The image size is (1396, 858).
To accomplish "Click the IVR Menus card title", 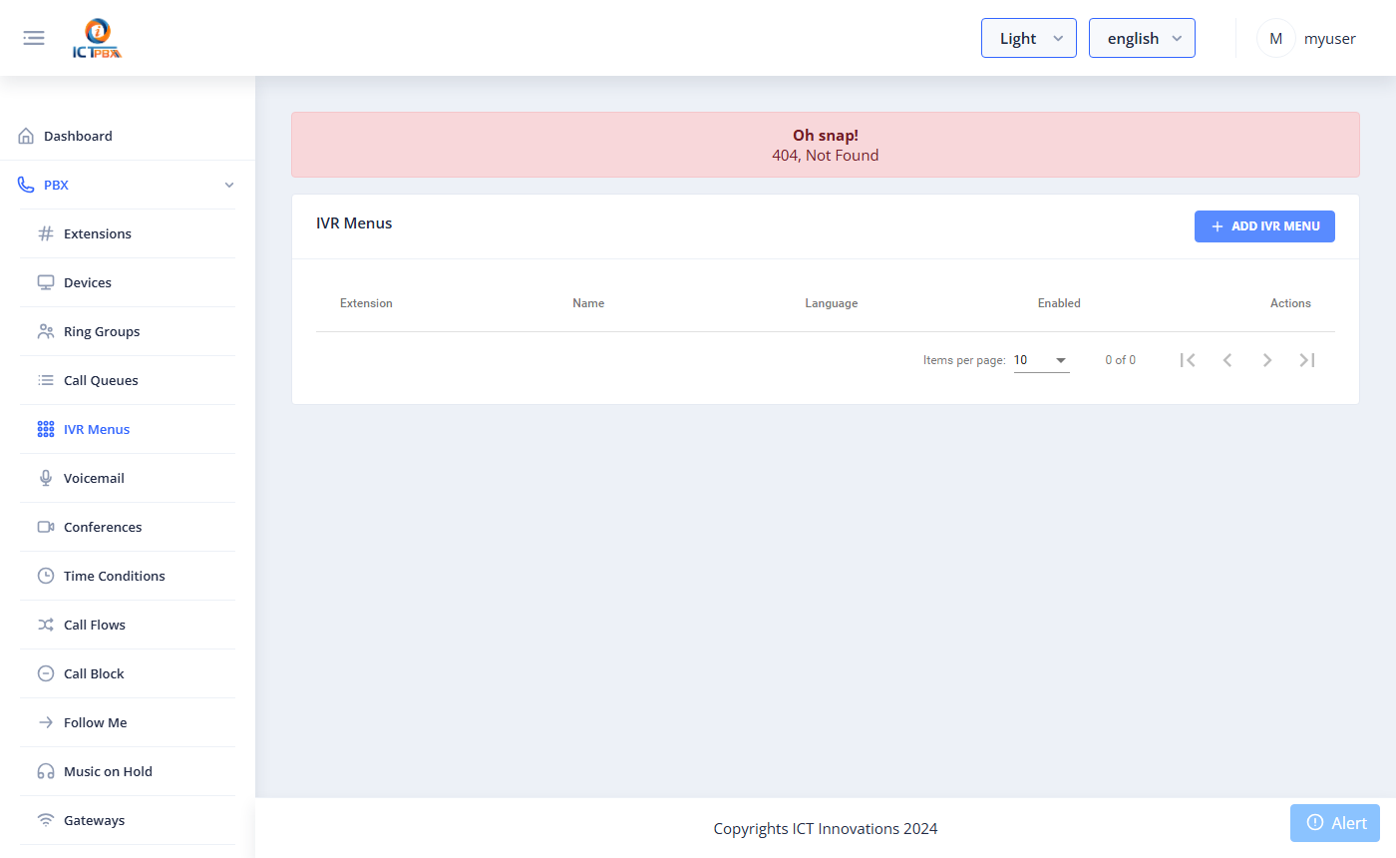I will [x=354, y=223].
